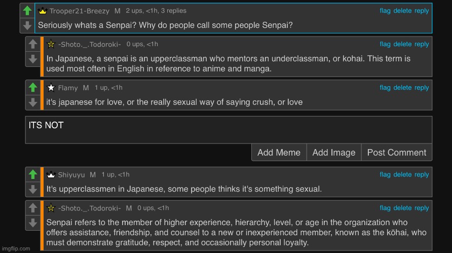
Task: Submit reply with Post Comment button
Action: pos(396,153)
